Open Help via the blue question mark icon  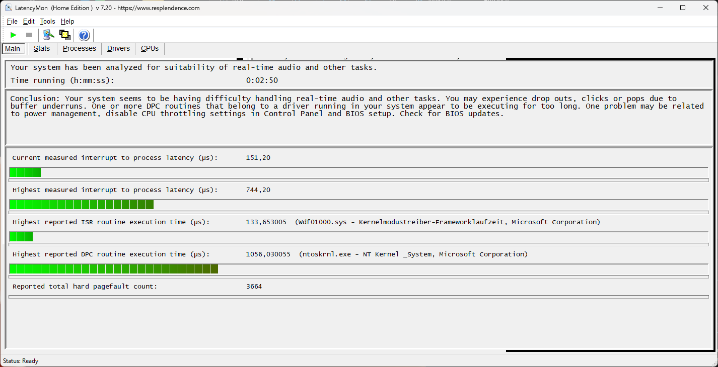pyautogui.click(x=84, y=35)
